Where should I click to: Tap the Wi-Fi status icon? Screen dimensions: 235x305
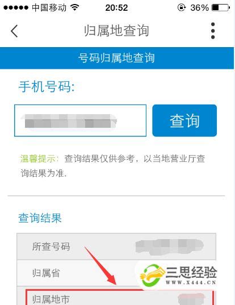coord(74,7)
